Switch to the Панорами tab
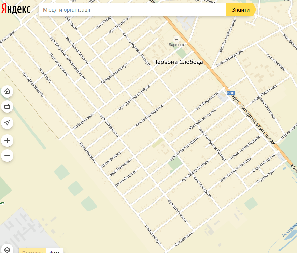Screen dimensions: 297x253 (32, 251)
